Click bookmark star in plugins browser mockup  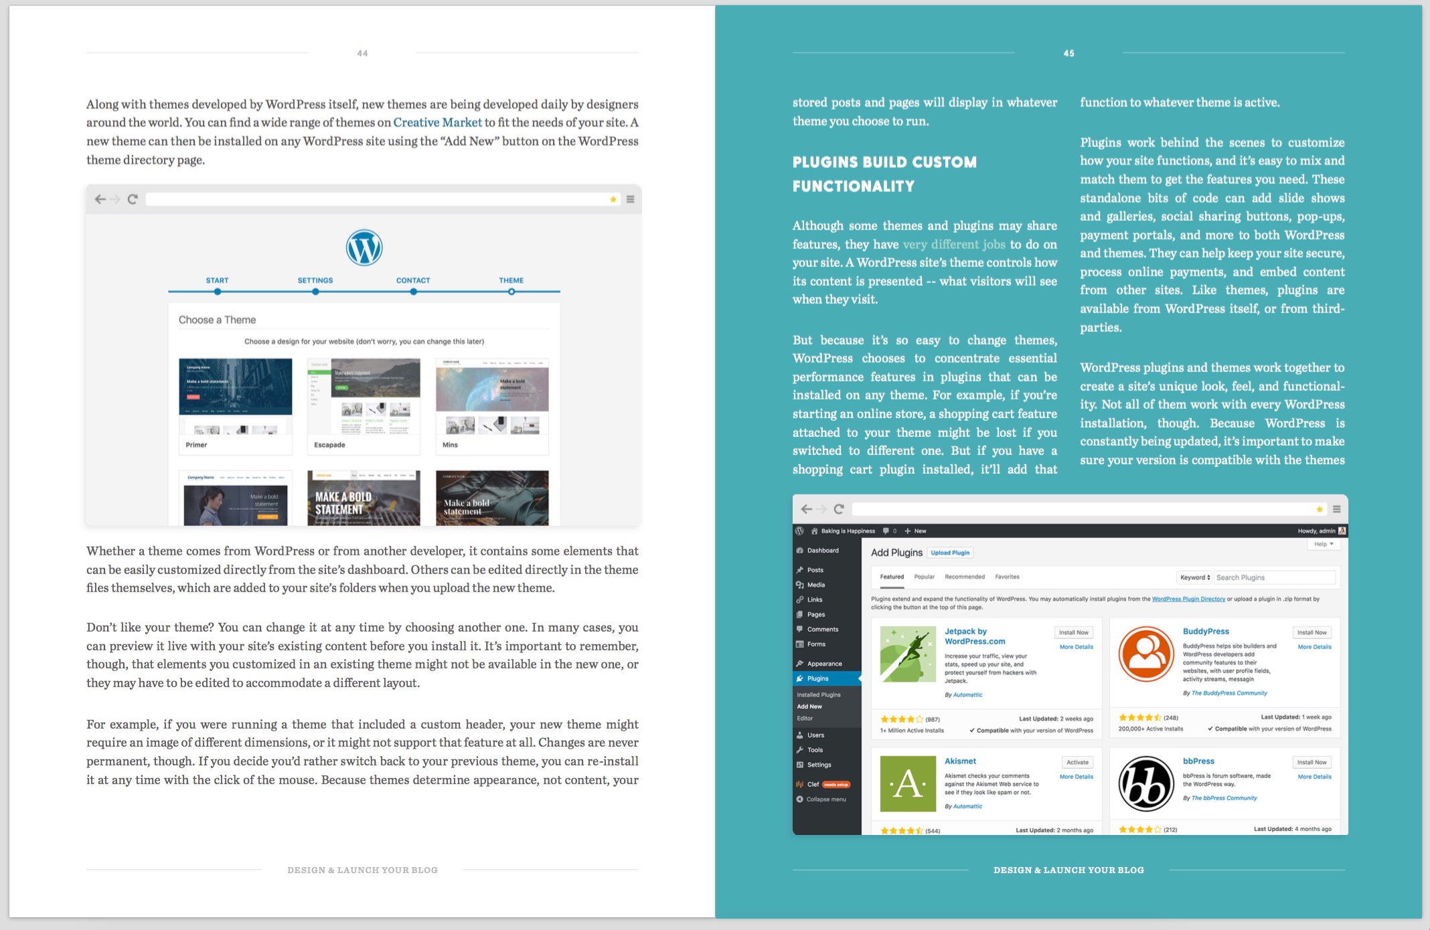(x=1320, y=510)
